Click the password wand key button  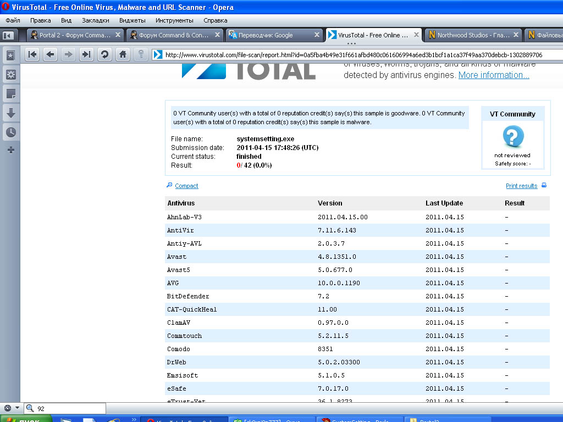click(x=141, y=54)
